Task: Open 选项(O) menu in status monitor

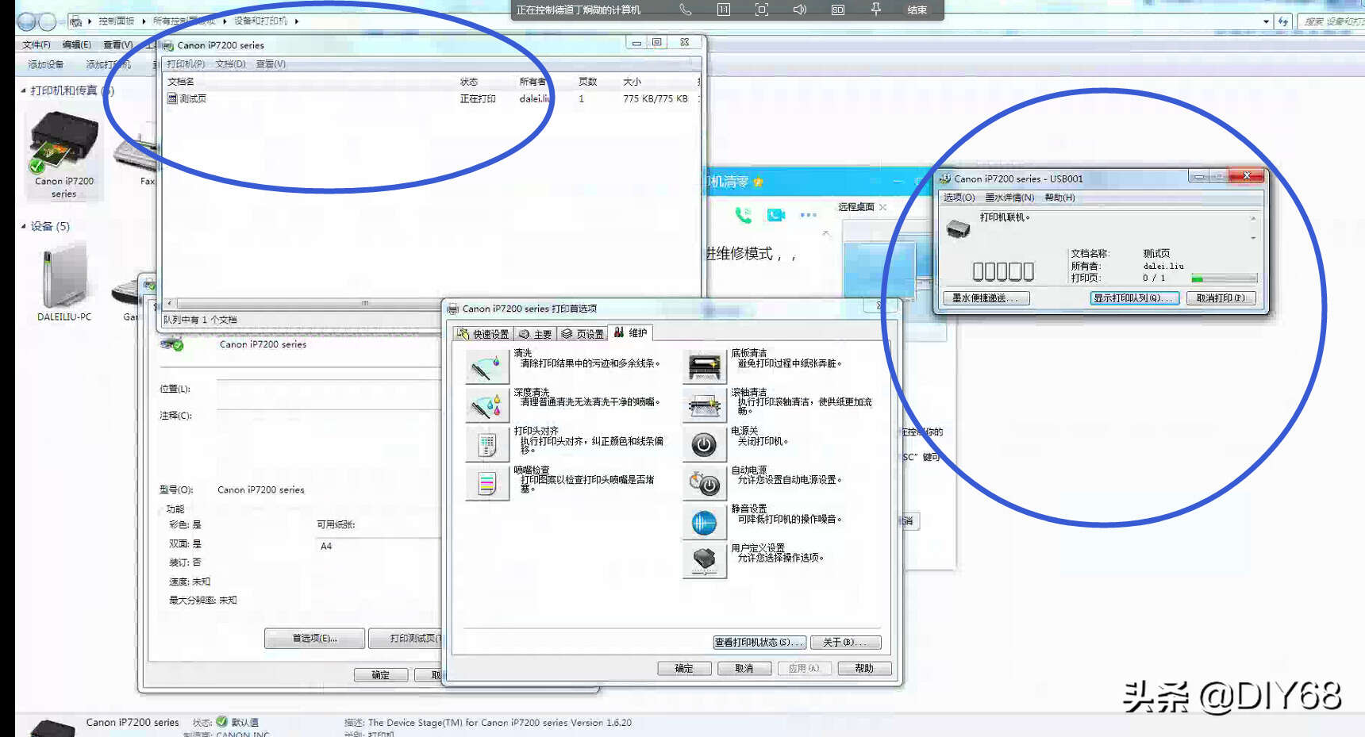Action: tap(959, 198)
